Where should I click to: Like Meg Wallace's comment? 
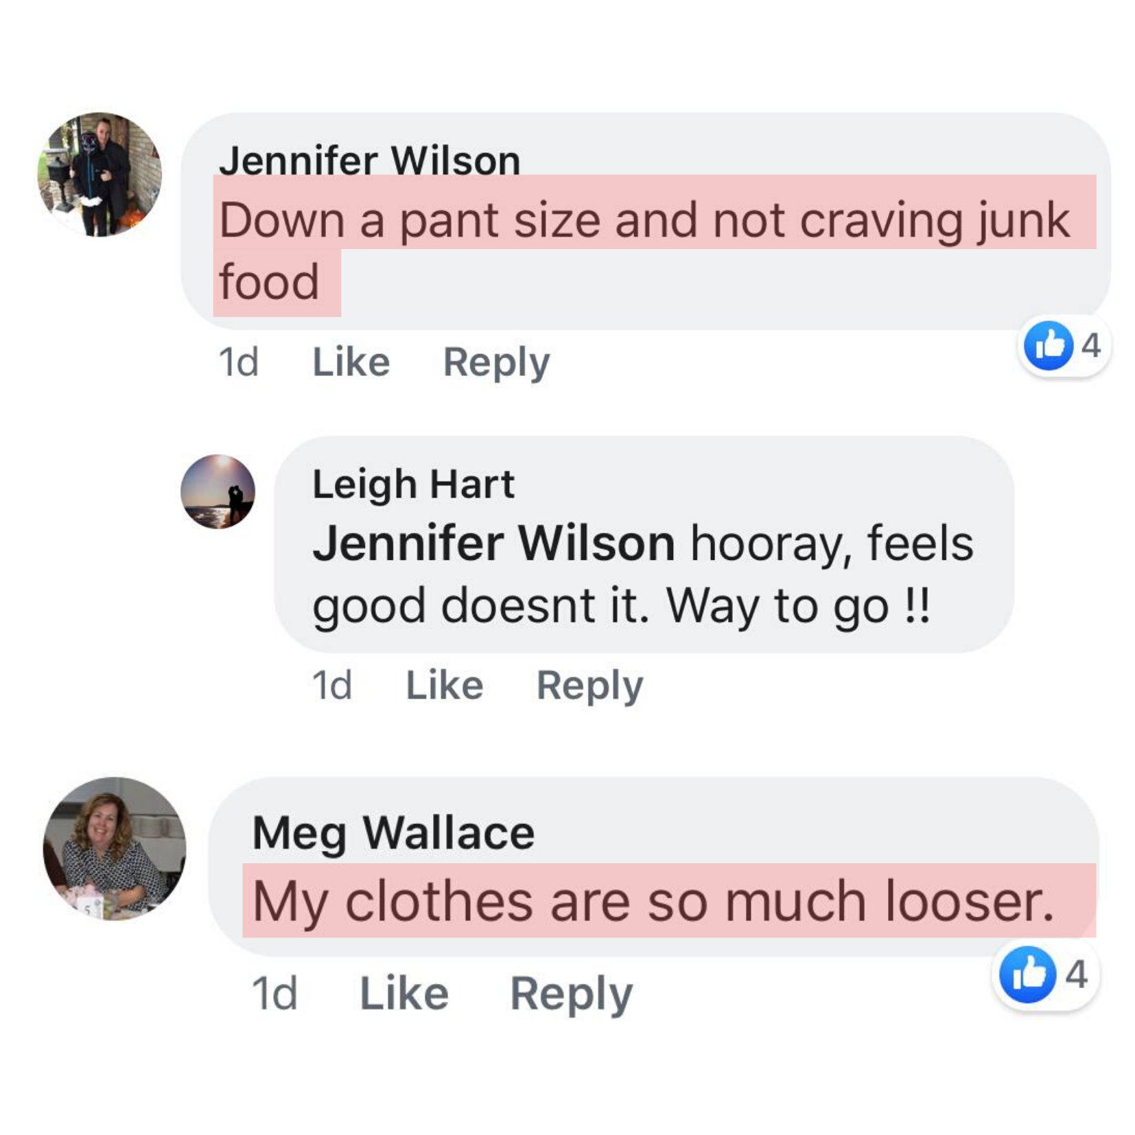(x=404, y=993)
